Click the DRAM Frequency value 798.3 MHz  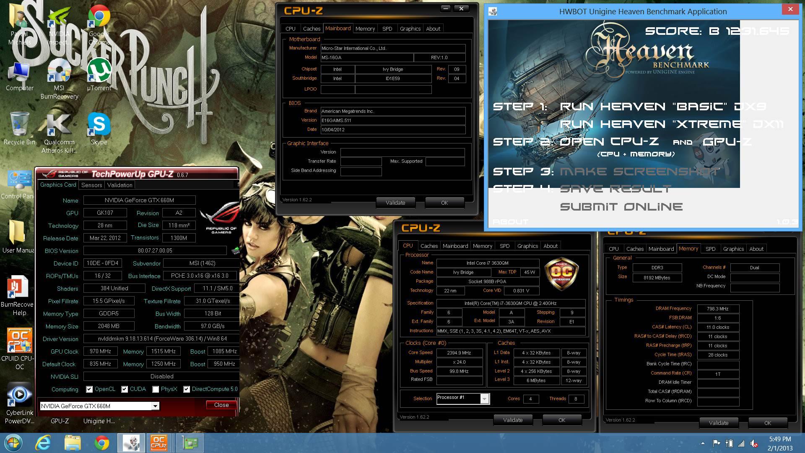[718, 309]
